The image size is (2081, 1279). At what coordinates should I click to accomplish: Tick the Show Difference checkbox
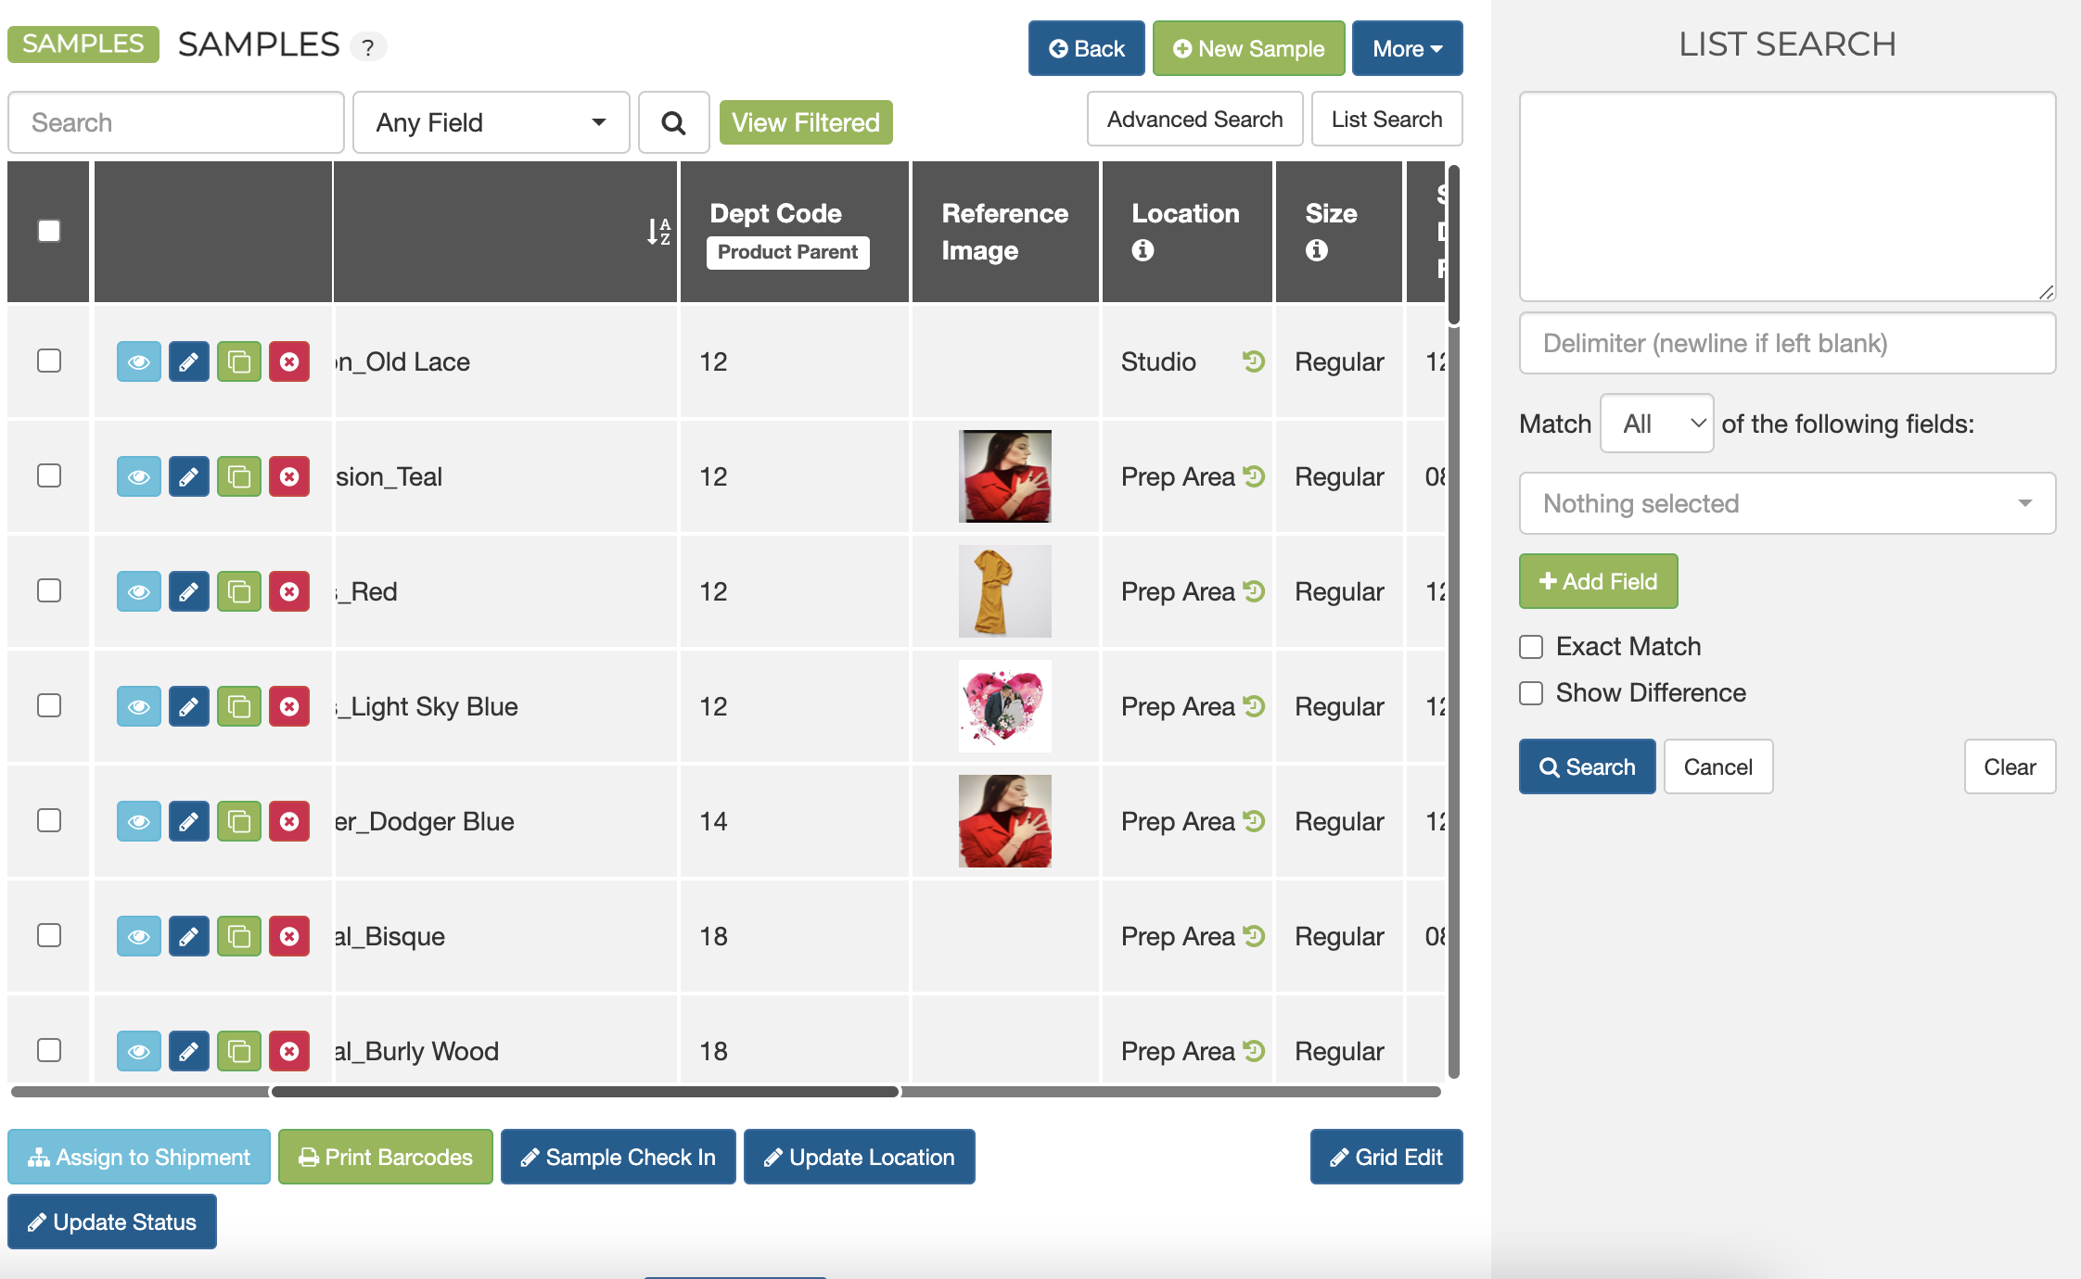click(1531, 693)
